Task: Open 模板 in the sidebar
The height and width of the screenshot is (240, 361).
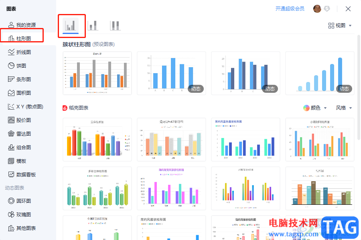Action: [17, 161]
